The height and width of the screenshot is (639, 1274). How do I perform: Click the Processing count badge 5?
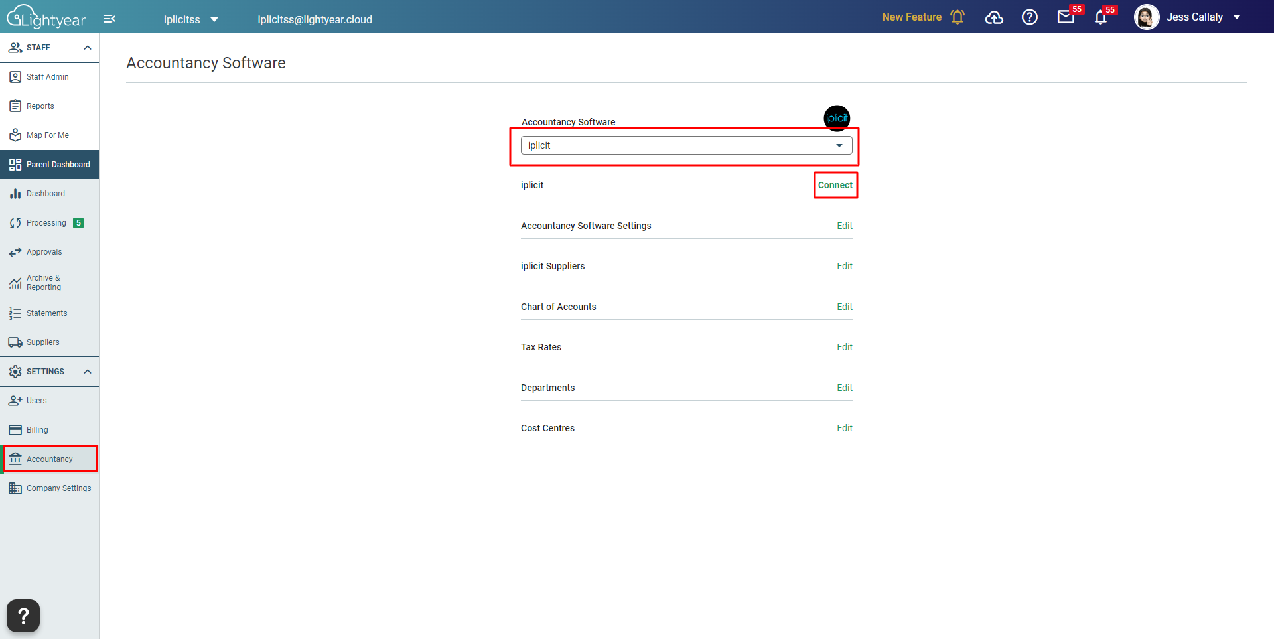coord(78,223)
